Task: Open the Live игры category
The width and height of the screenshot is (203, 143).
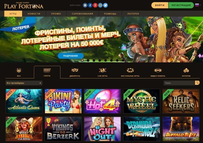Action: [x=103, y=73]
